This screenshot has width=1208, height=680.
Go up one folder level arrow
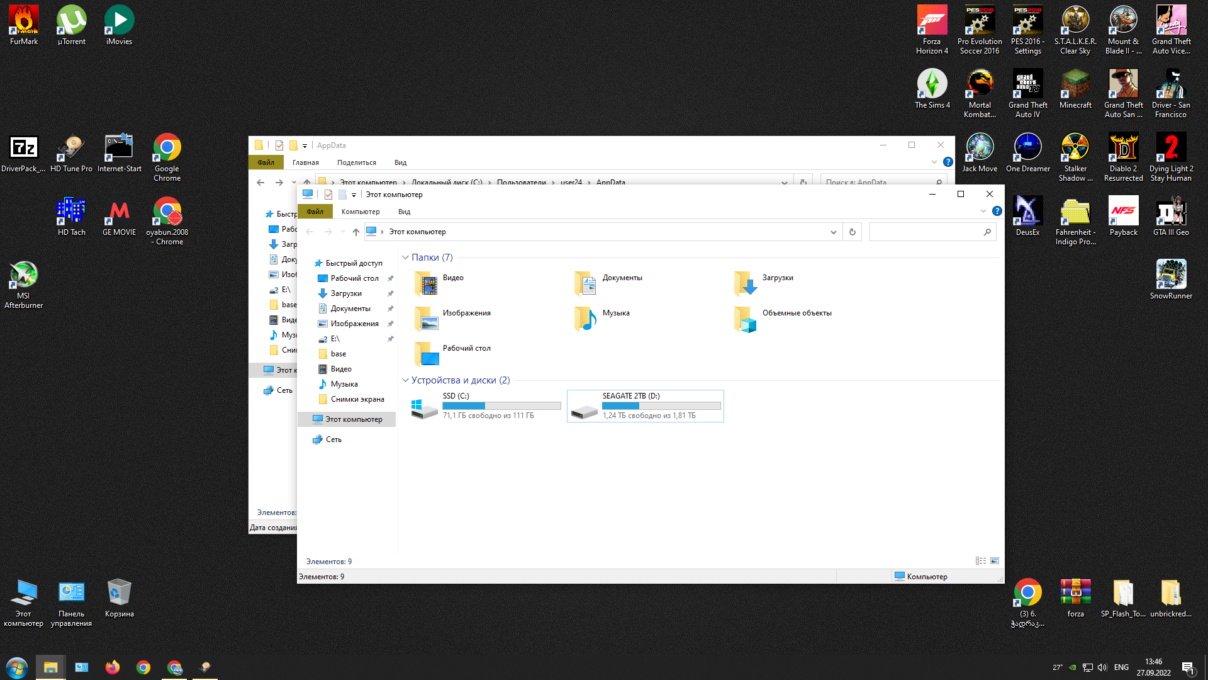pyautogui.click(x=356, y=232)
